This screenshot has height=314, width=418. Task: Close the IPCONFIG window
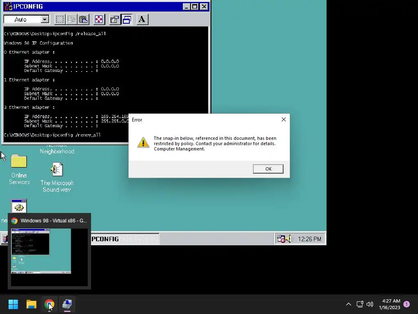point(204,7)
